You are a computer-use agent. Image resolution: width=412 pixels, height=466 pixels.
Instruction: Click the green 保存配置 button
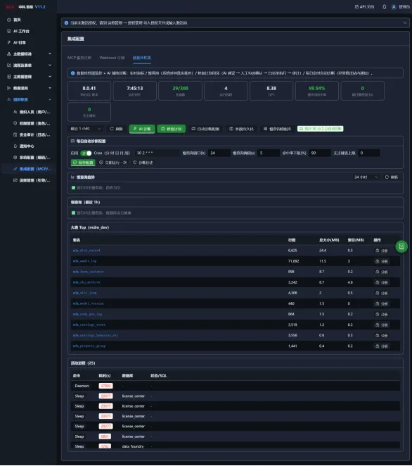click(x=83, y=163)
